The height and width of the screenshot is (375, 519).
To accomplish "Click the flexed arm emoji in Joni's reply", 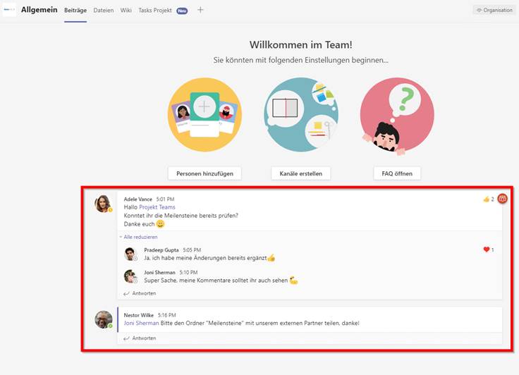I will tap(293, 281).
